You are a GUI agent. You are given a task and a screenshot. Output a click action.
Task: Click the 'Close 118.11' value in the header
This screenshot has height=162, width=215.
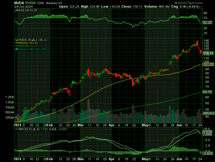click(132, 6)
